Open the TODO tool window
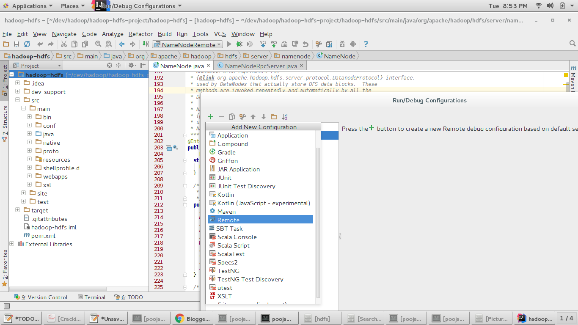The height and width of the screenshot is (325, 578). 132,297
